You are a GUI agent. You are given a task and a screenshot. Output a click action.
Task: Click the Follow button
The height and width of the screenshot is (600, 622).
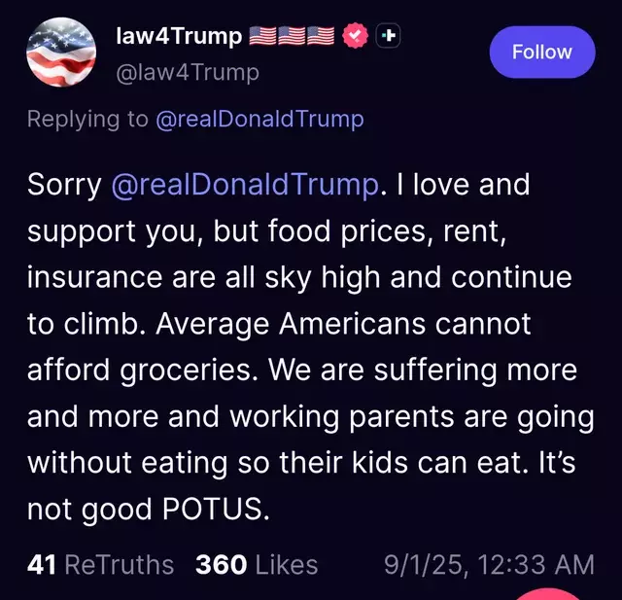point(542,52)
